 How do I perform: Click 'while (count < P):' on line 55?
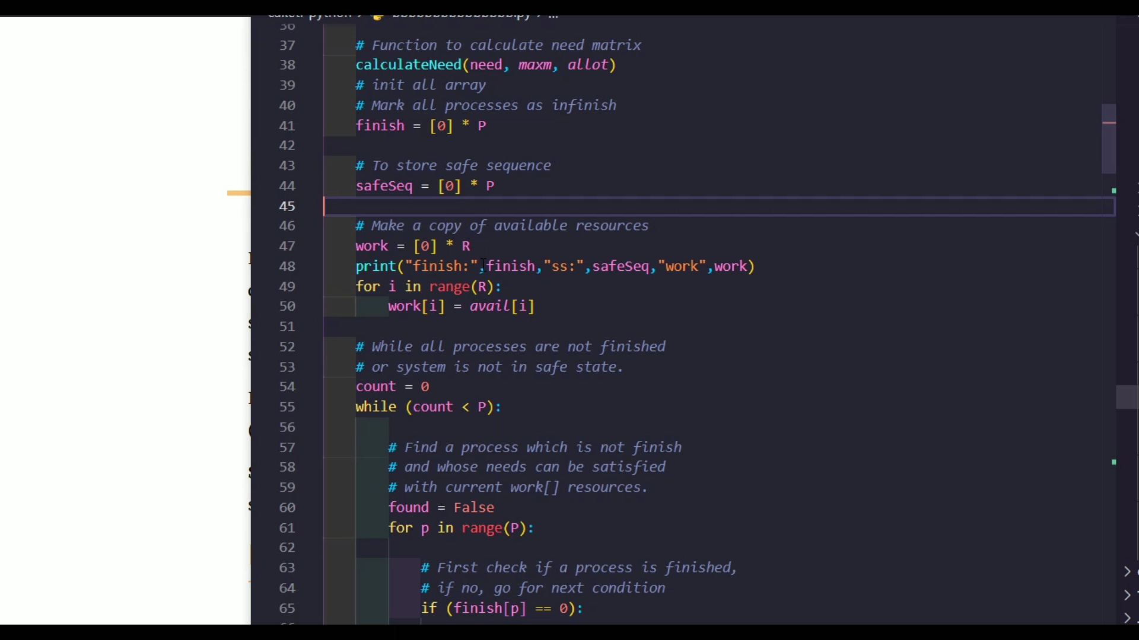click(428, 407)
